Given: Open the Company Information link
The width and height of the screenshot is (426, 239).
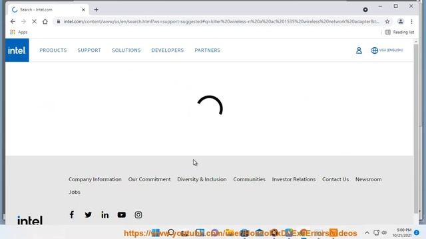Looking at the screenshot, I should click(95, 179).
